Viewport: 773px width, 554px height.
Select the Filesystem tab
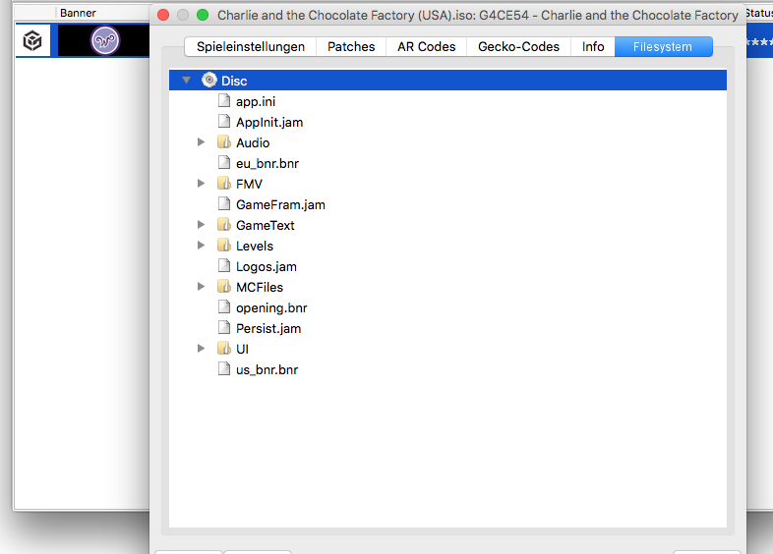click(663, 47)
